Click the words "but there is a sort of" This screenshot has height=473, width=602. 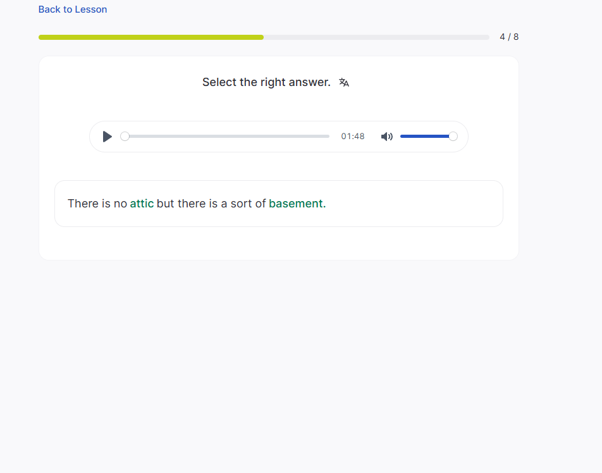coord(211,204)
